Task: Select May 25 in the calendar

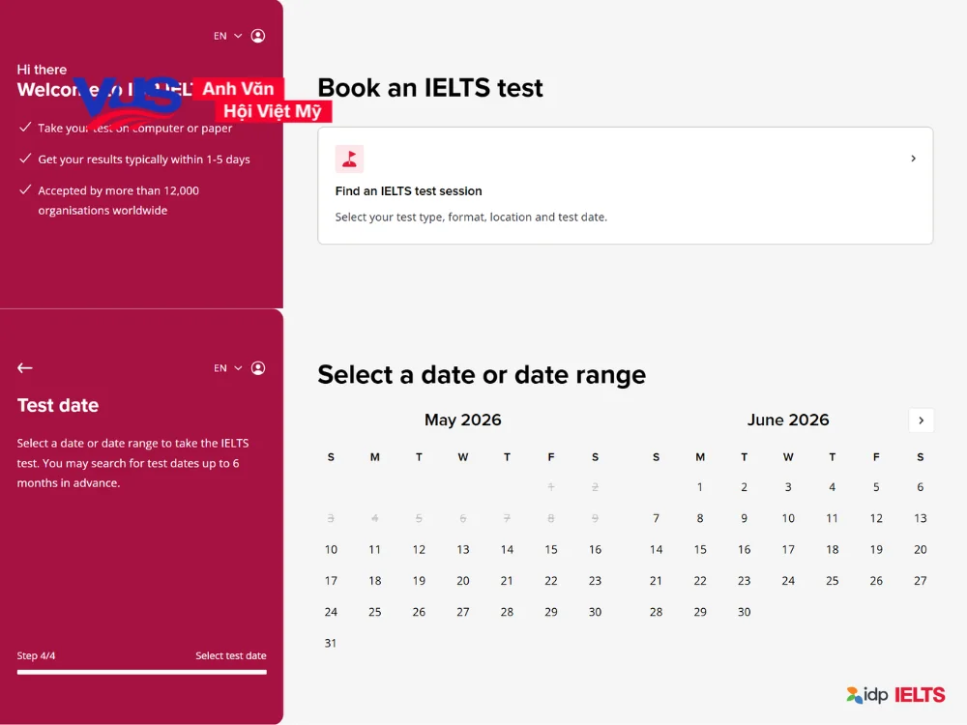Action: point(375,612)
